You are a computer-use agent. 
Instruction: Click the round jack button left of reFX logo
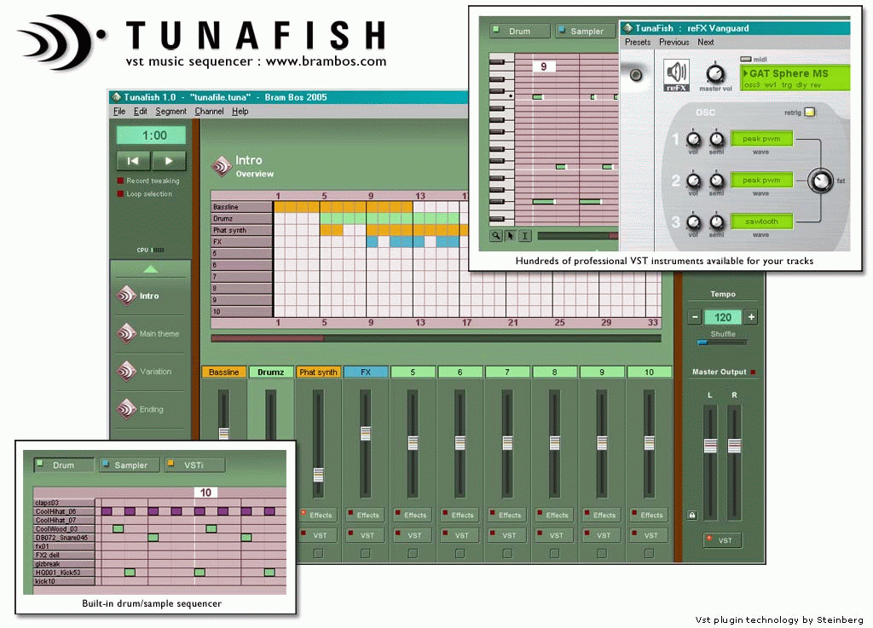click(x=635, y=75)
